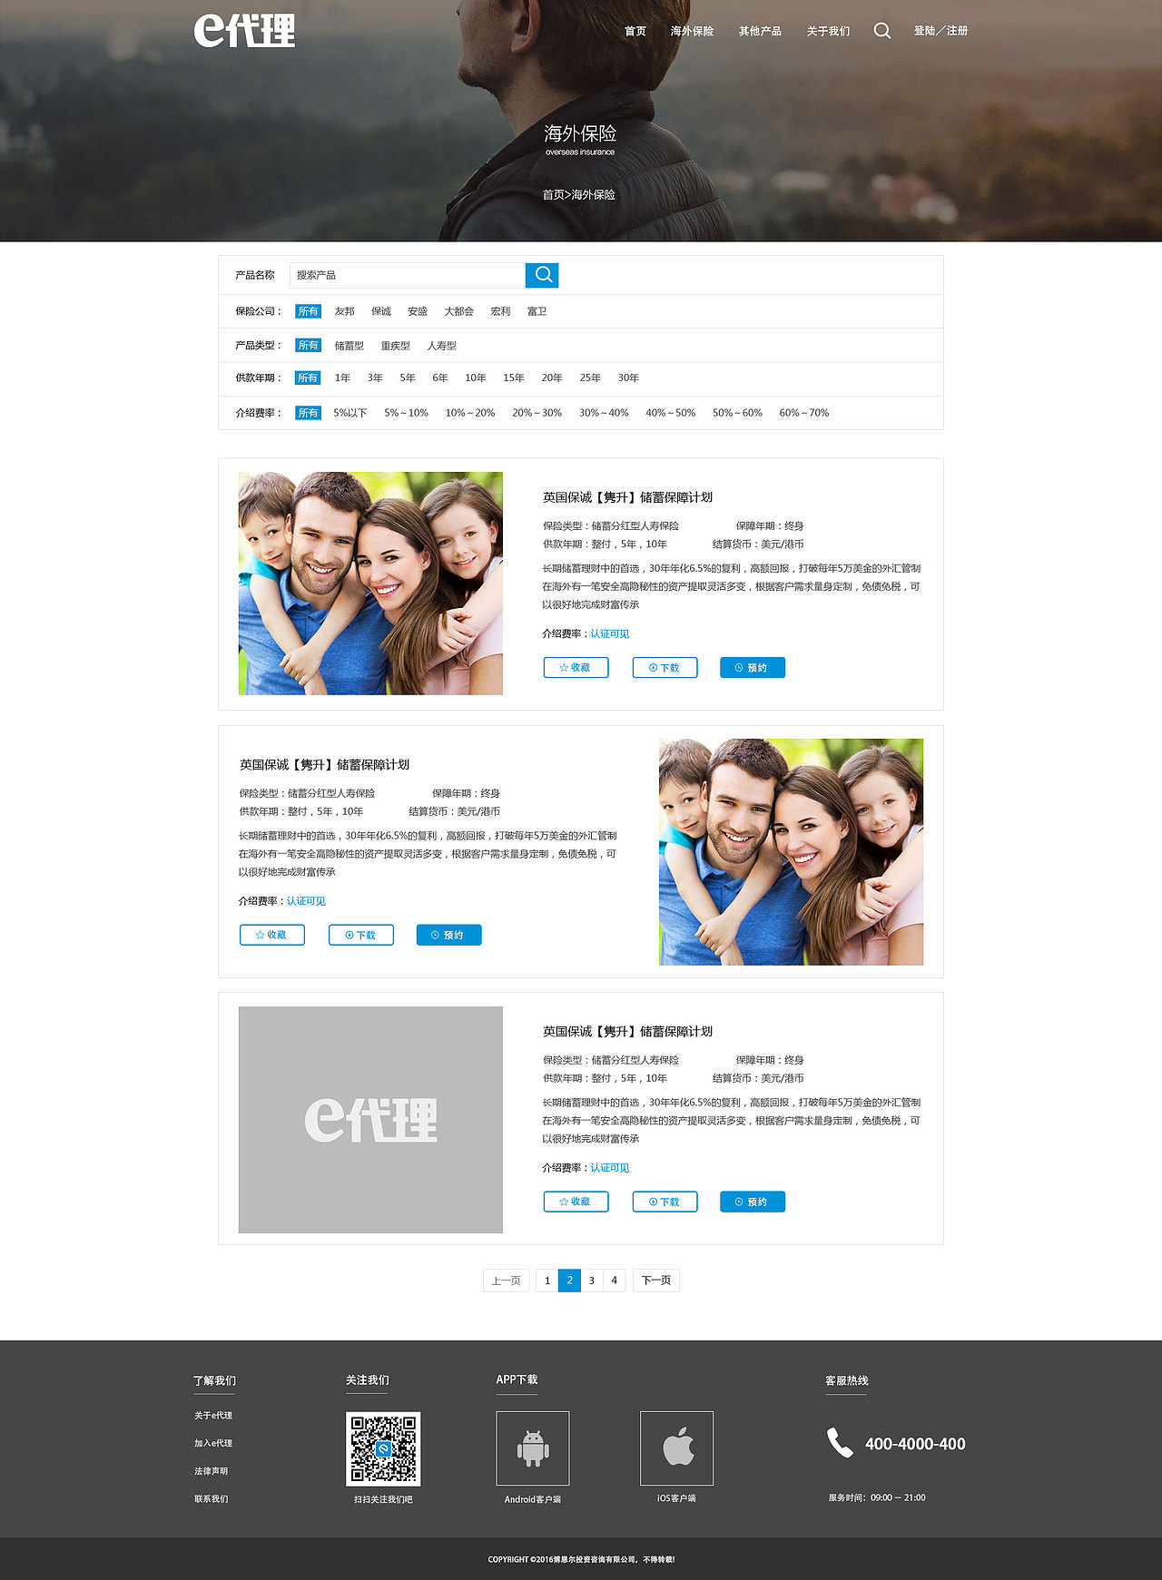The width and height of the screenshot is (1162, 1580).
Task: Filter referral rate by 5%以下
Action: [x=350, y=413]
